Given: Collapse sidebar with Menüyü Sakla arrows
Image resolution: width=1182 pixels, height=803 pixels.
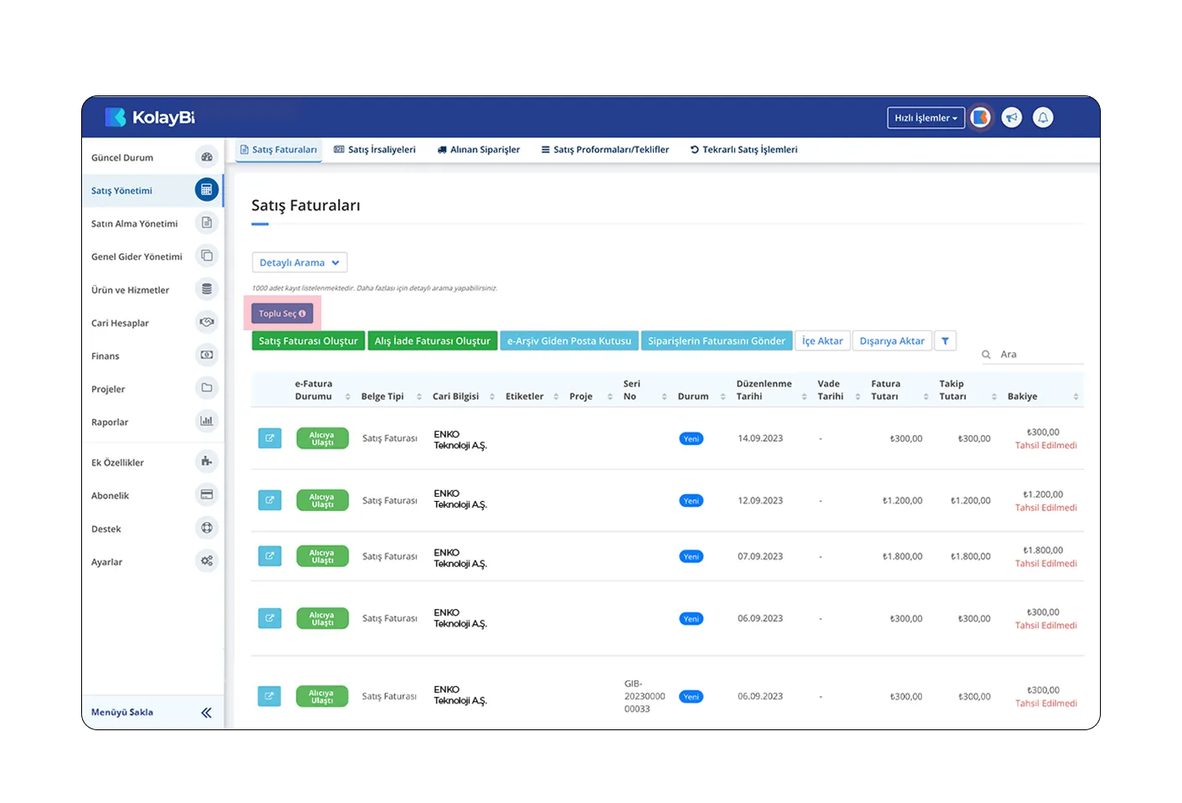Looking at the screenshot, I should (x=206, y=713).
